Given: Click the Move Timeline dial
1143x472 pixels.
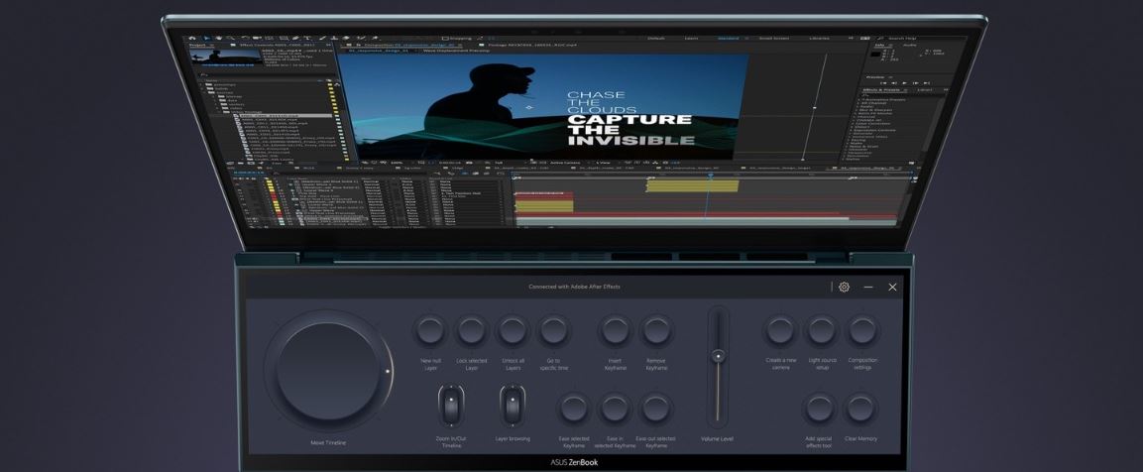Looking at the screenshot, I should coord(328,371).
